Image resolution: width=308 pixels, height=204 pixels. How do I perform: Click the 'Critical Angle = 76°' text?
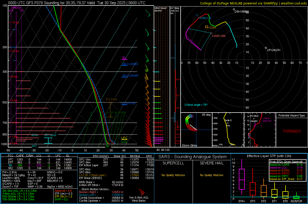tap(196, 105)
